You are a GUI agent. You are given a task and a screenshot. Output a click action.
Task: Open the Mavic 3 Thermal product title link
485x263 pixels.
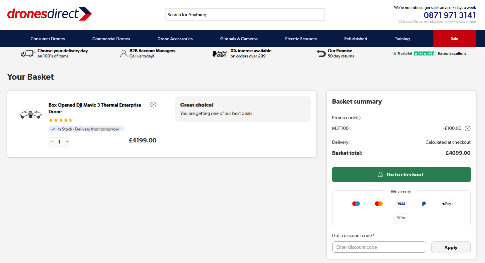click(x=95, y=108)
